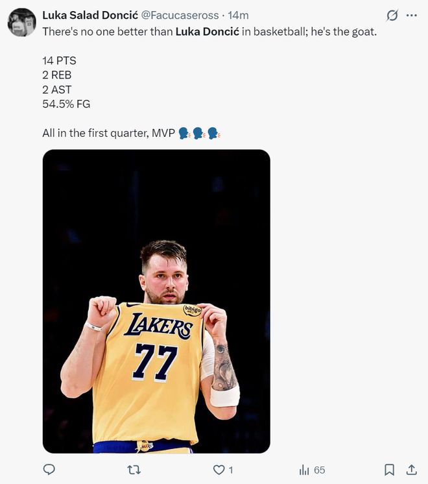Click the share upload arrow icon

point(411,469)
